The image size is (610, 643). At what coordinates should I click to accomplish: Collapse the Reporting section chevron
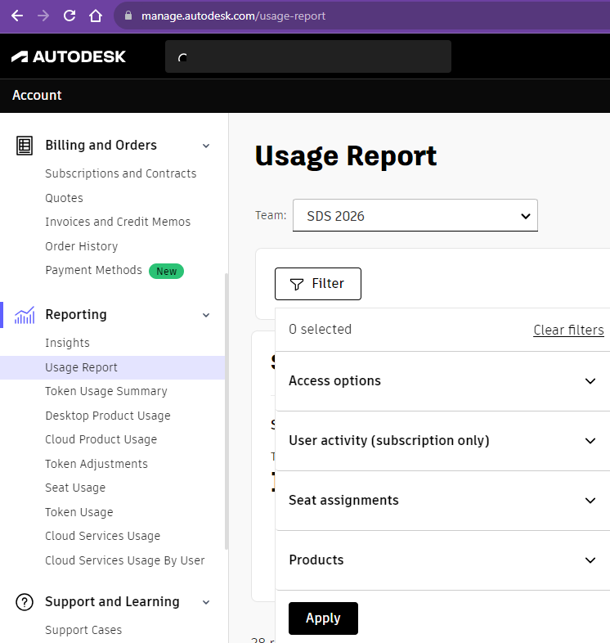coord(206,315)
